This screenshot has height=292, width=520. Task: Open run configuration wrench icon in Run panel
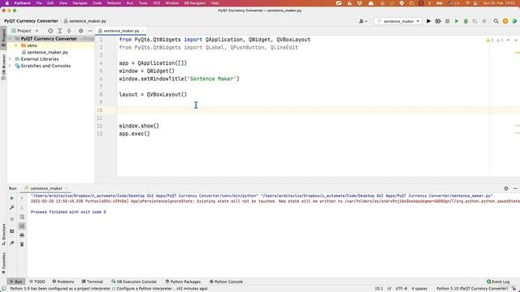[12, 208]
